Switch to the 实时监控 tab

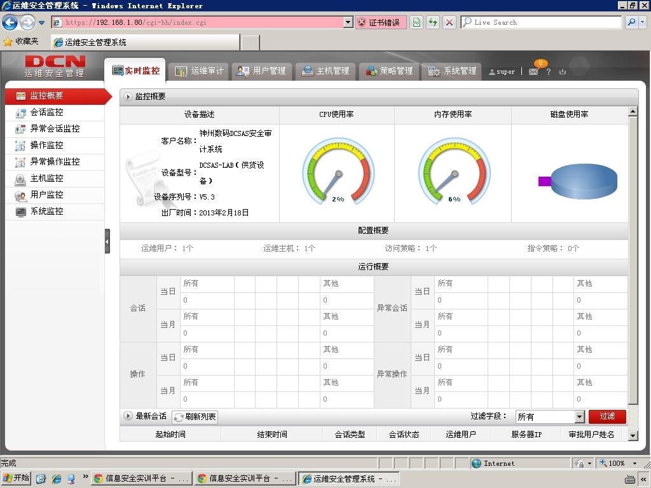pos(135,71)
